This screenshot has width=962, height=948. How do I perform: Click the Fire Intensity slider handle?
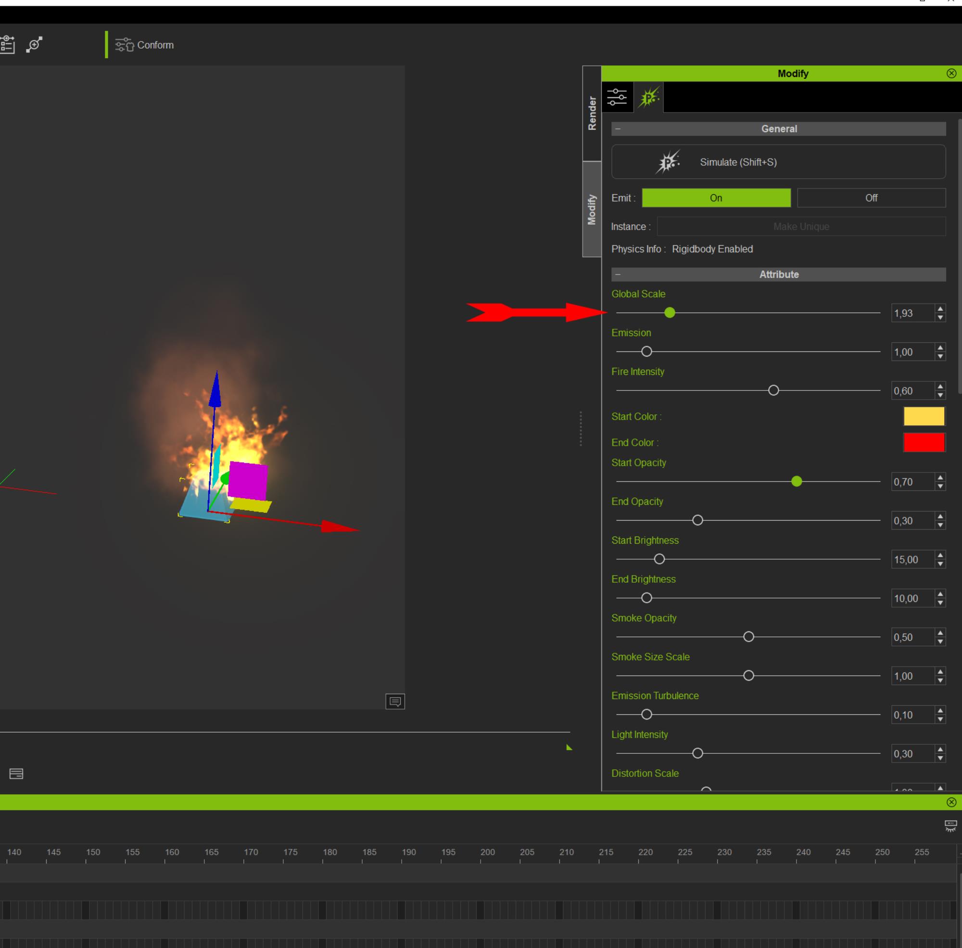tap(773, 390)
